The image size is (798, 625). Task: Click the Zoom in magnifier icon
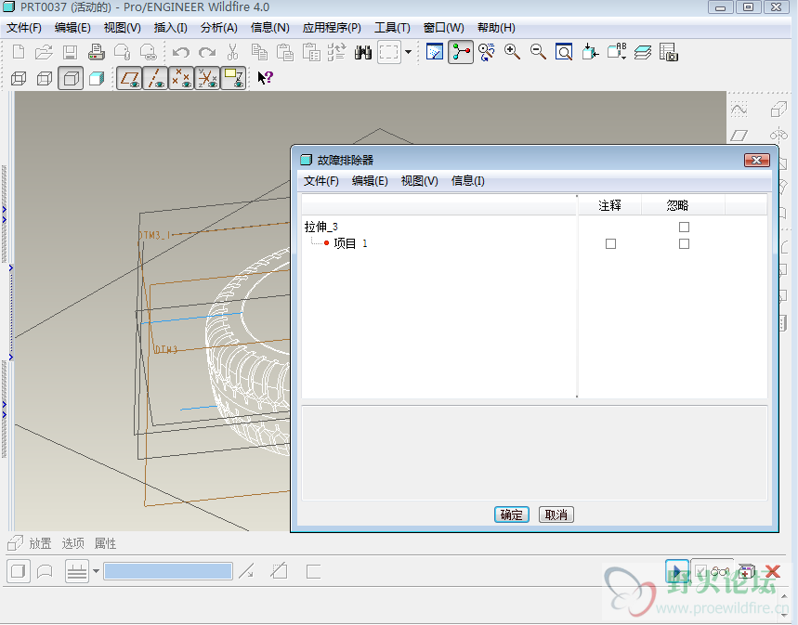click(x=512, y=52)
